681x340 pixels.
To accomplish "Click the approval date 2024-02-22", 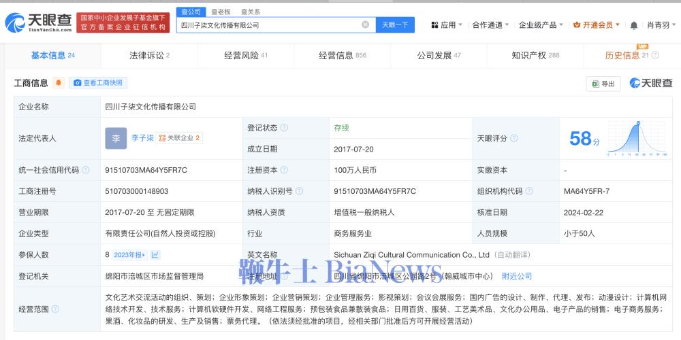I will tap(584, 212).
